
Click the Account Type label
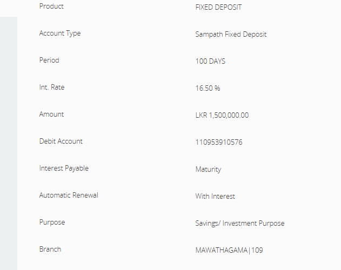(60, 33)
